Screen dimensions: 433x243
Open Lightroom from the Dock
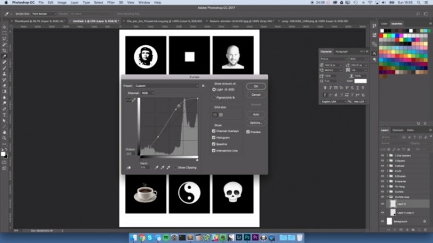(239, 237)
